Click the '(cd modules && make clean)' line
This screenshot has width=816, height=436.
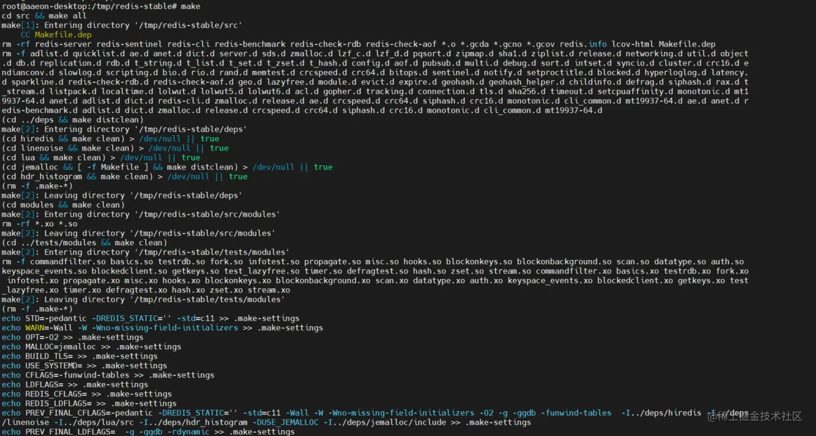[x=63, y=205]
